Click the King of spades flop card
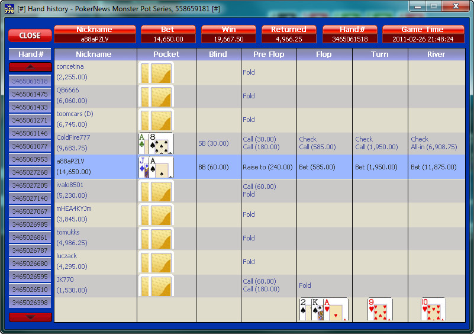Screen dimensions: 474x334 [x=317, y=309]
